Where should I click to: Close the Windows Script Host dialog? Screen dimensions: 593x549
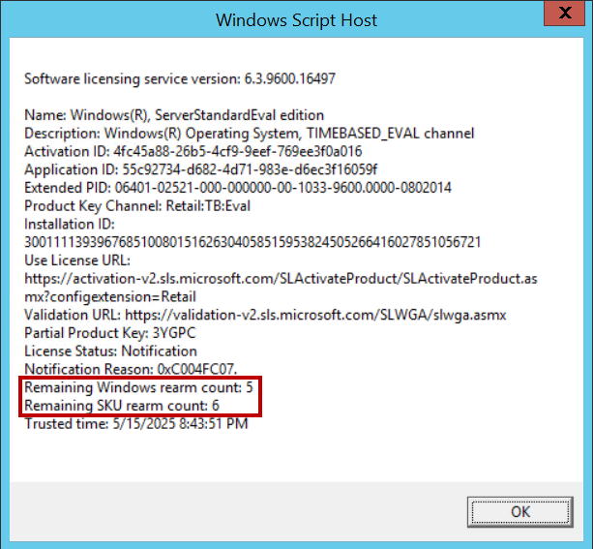click(x=565, y=13)
